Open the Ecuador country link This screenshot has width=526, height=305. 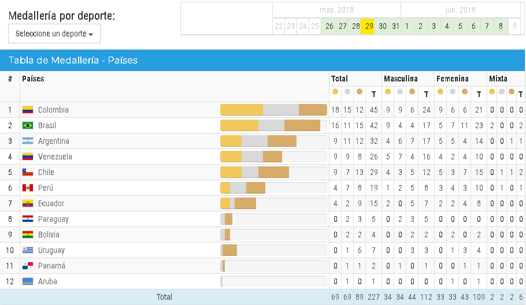coord(51,203)
